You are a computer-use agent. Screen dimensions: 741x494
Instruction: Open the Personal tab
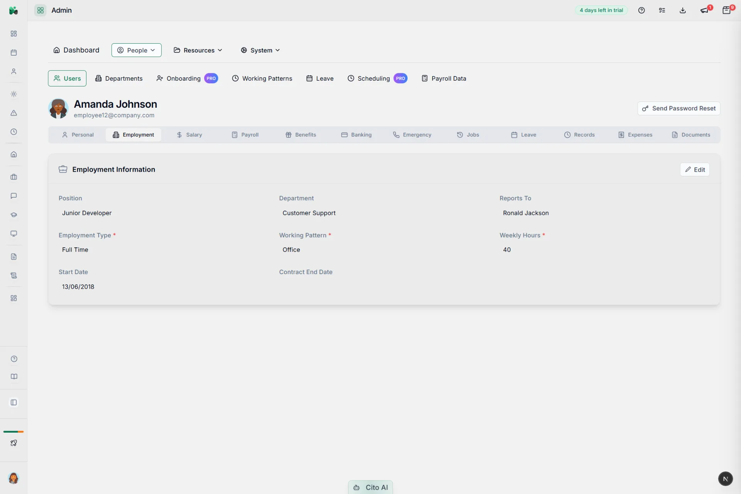tap(78, 135)
